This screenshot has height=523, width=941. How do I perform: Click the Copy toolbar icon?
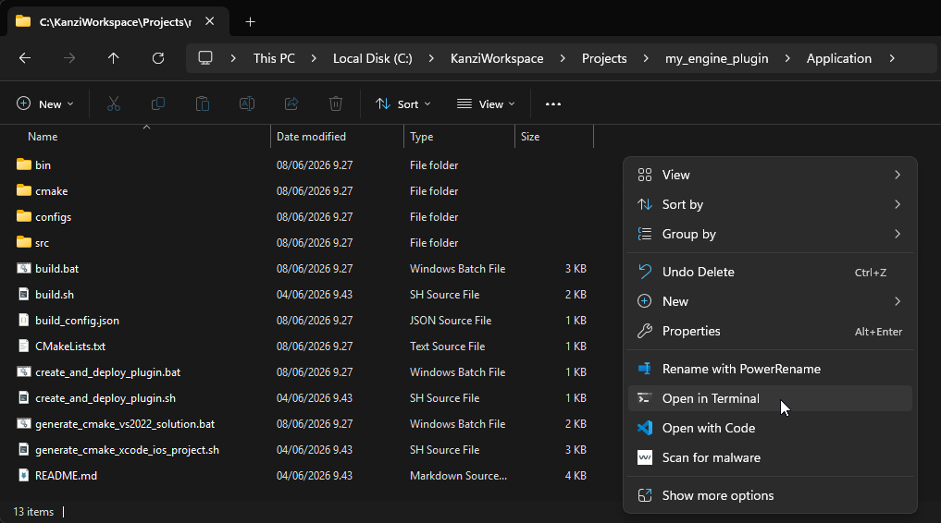pyautogui.click(x=158, y=104)
